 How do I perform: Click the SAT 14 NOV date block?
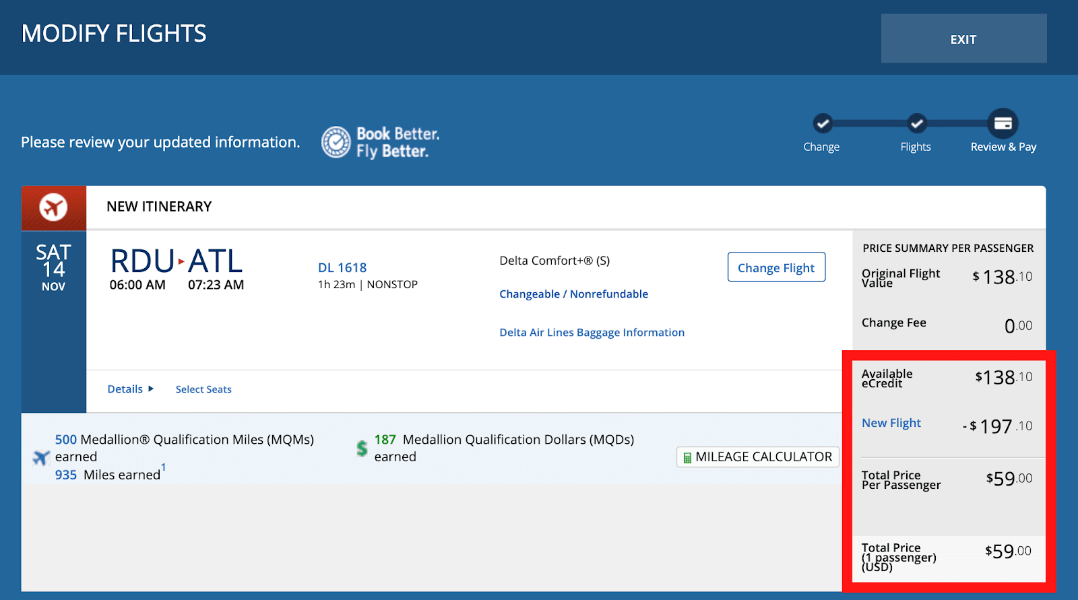(x=53, y=267)
